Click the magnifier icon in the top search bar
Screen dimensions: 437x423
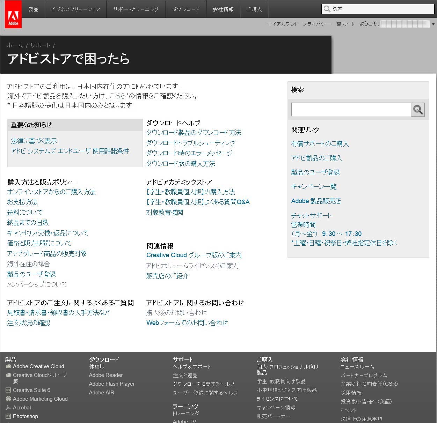[327, 9]
